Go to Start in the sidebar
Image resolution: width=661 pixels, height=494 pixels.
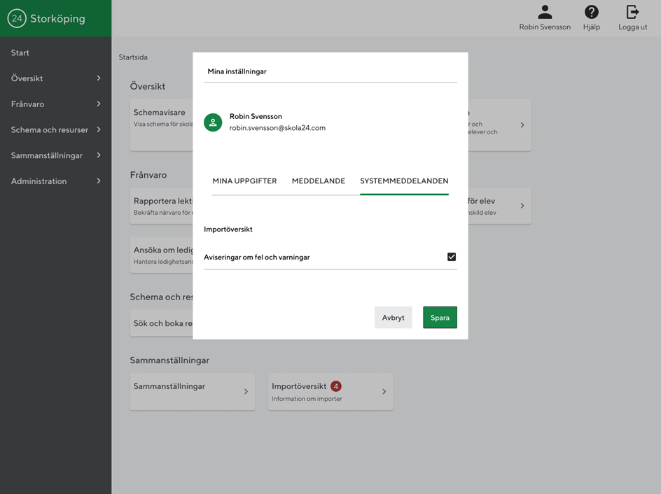click(x=20, y=53)
